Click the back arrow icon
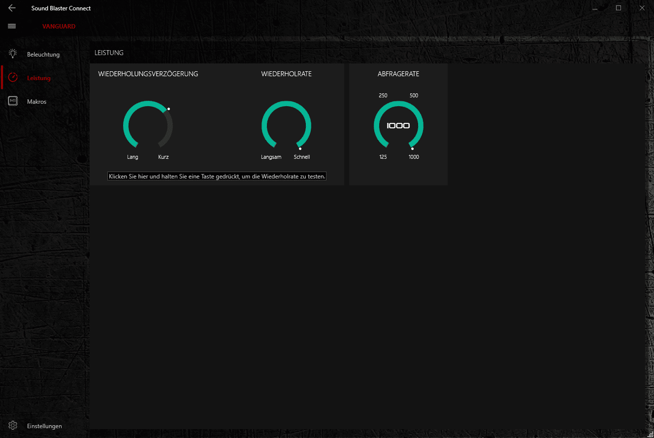Viewport: 654px width, 438px height. (12, 8)
